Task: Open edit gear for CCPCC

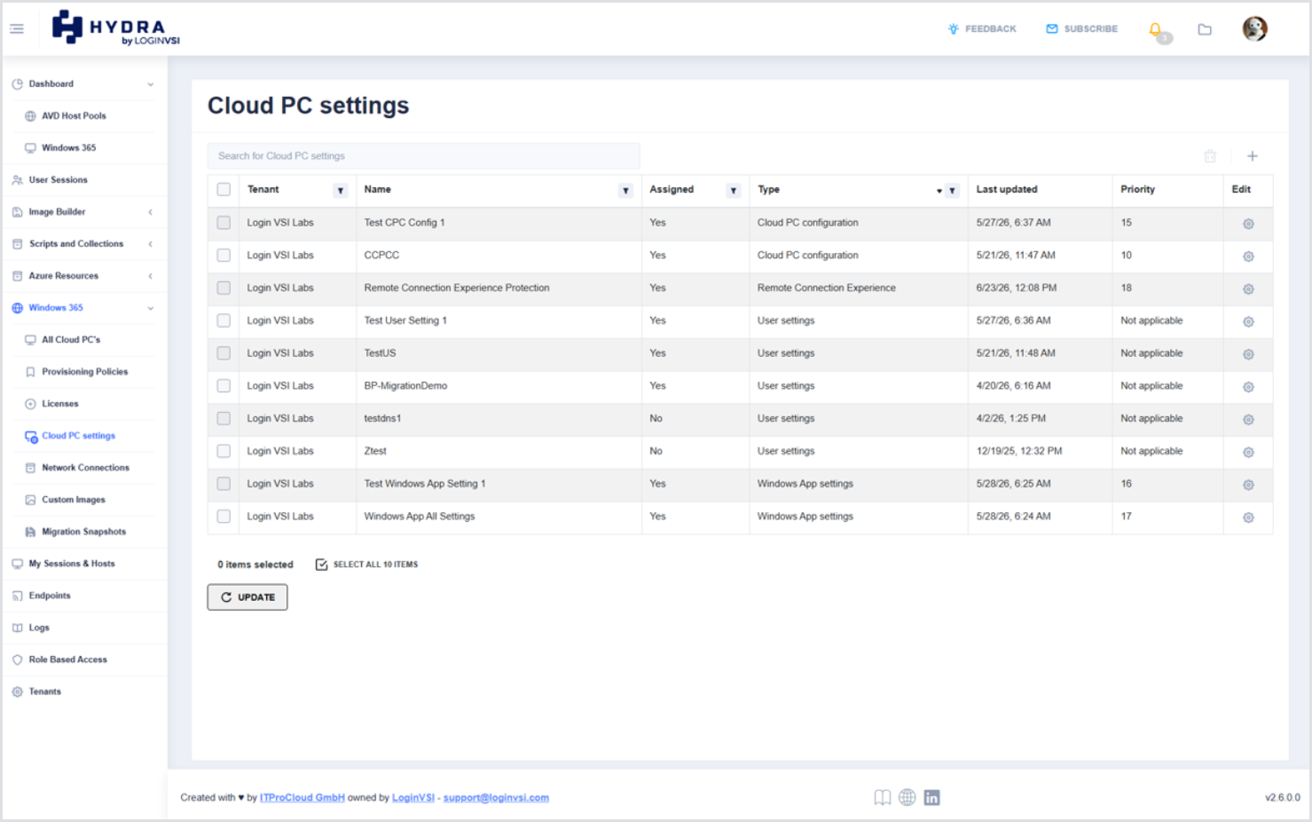Action: [x=1248, y=257]
